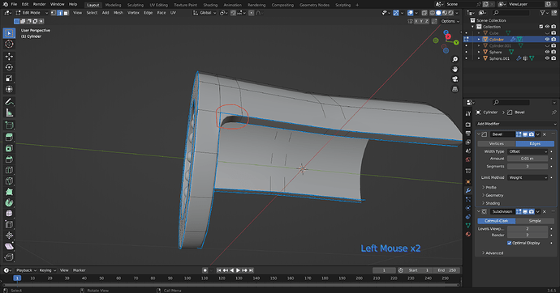
Task: Expand the Geometry section of Bevel
Action: click(x=493, y=195)
